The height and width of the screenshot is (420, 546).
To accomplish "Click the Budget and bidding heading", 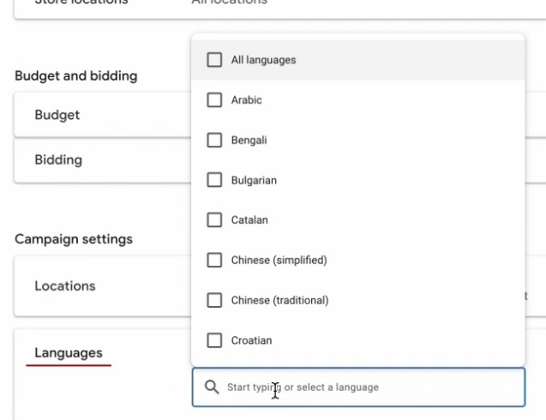I will (x=75, y=76).
